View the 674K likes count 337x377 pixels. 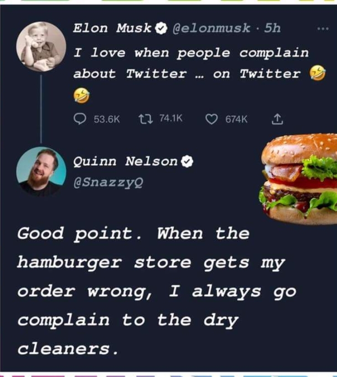point(236,119)
